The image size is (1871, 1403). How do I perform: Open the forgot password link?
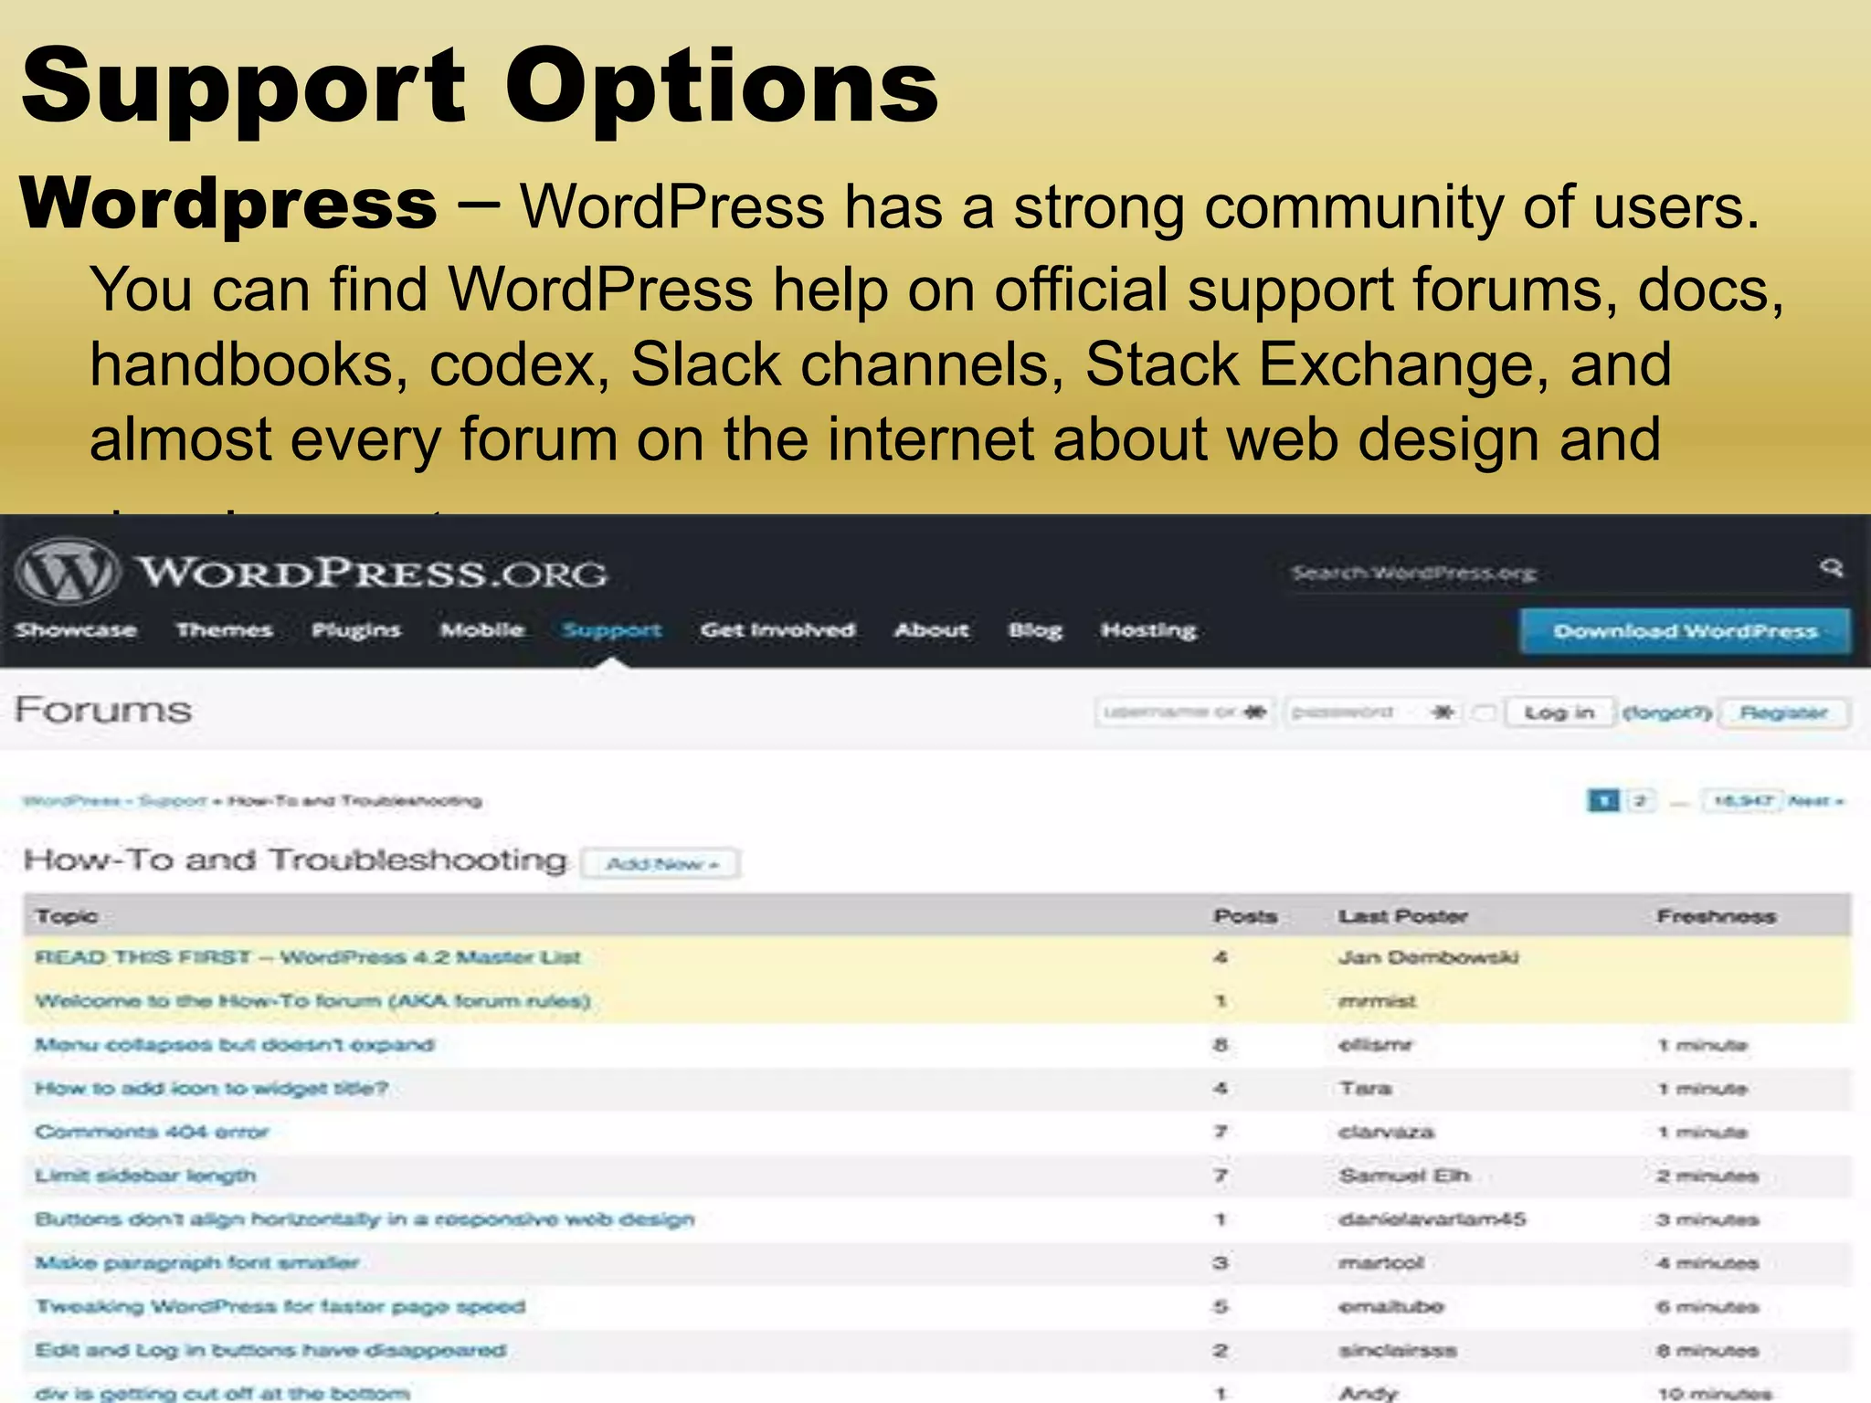(1666, 712)
